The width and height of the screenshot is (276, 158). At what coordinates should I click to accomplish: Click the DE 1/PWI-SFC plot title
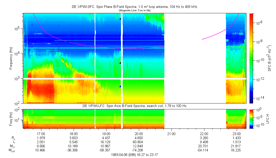point(135,7)
